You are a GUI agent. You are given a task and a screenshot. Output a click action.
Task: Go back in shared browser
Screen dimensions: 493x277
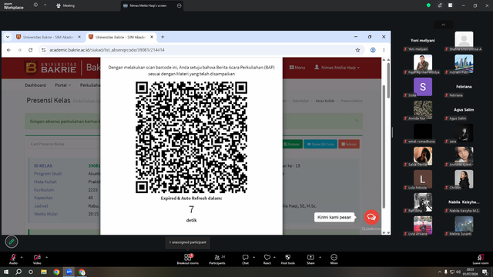(x=8, y=50)
